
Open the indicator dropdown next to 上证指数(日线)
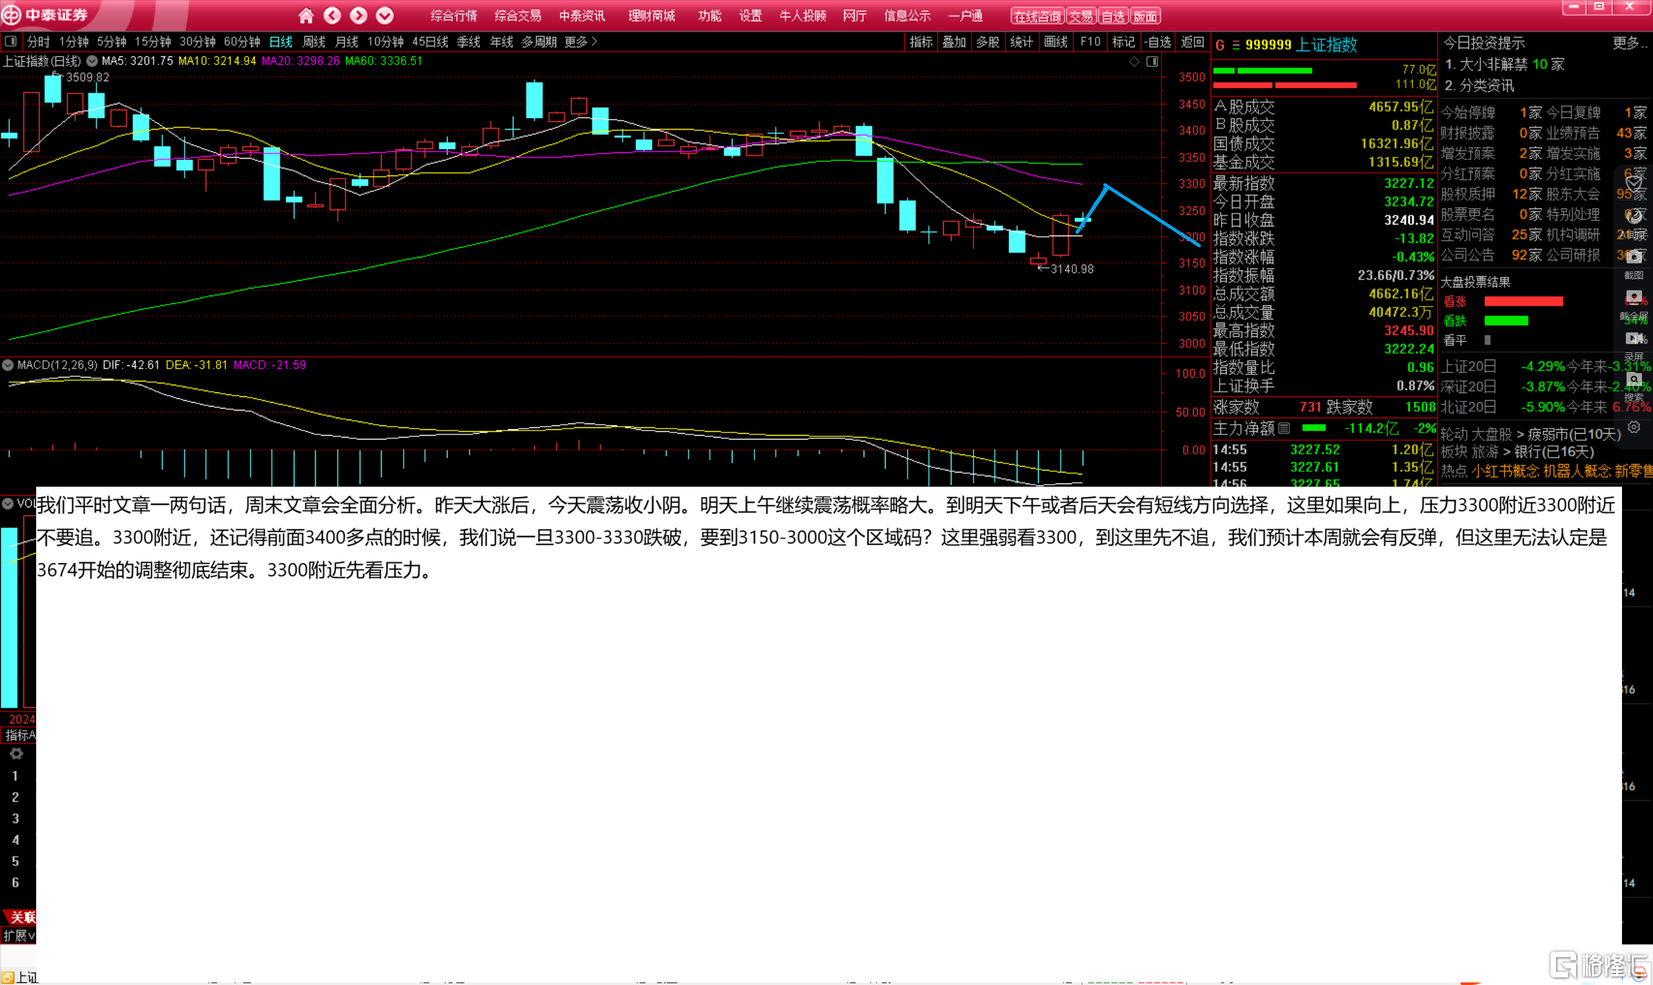(92, 61)
